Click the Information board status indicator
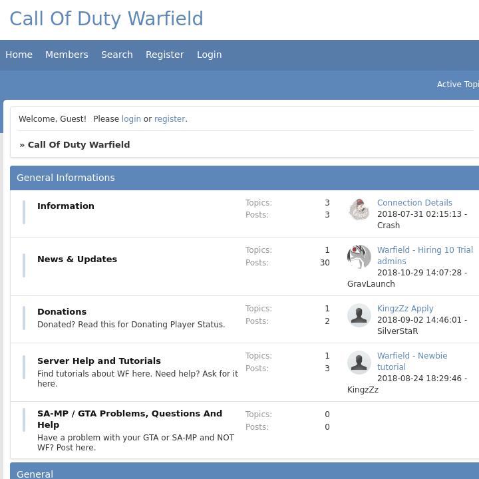This screenshot has height=479, width=479. 24,212
